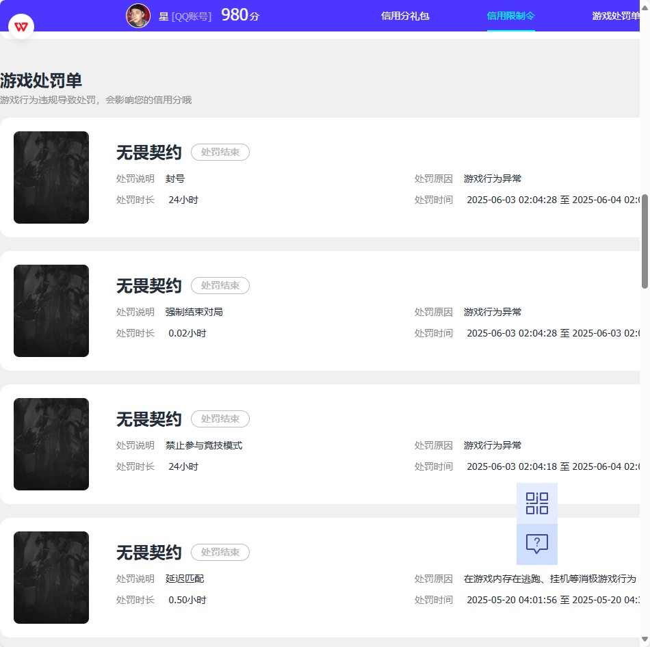This screenshot has height=647, width=650.
Task: Click the scrollbar up arrow
Action: coord(645,7)
